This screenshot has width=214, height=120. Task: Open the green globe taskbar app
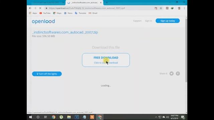(61, 117)
